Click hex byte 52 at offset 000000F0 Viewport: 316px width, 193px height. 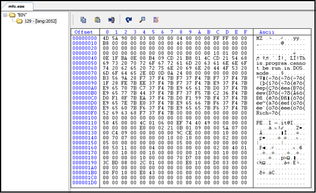click(x=106, y=113)
